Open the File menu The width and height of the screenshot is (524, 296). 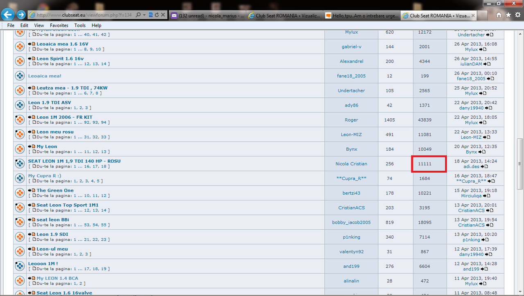pos(11,25)
